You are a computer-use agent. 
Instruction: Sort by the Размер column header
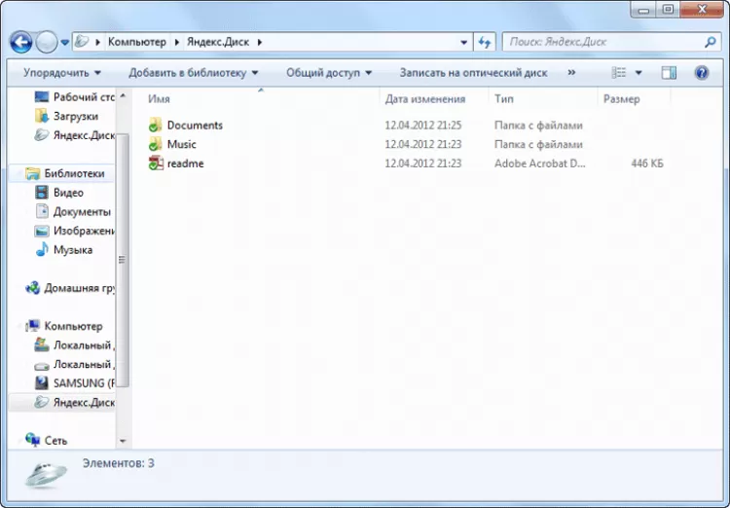coord(622,98)
